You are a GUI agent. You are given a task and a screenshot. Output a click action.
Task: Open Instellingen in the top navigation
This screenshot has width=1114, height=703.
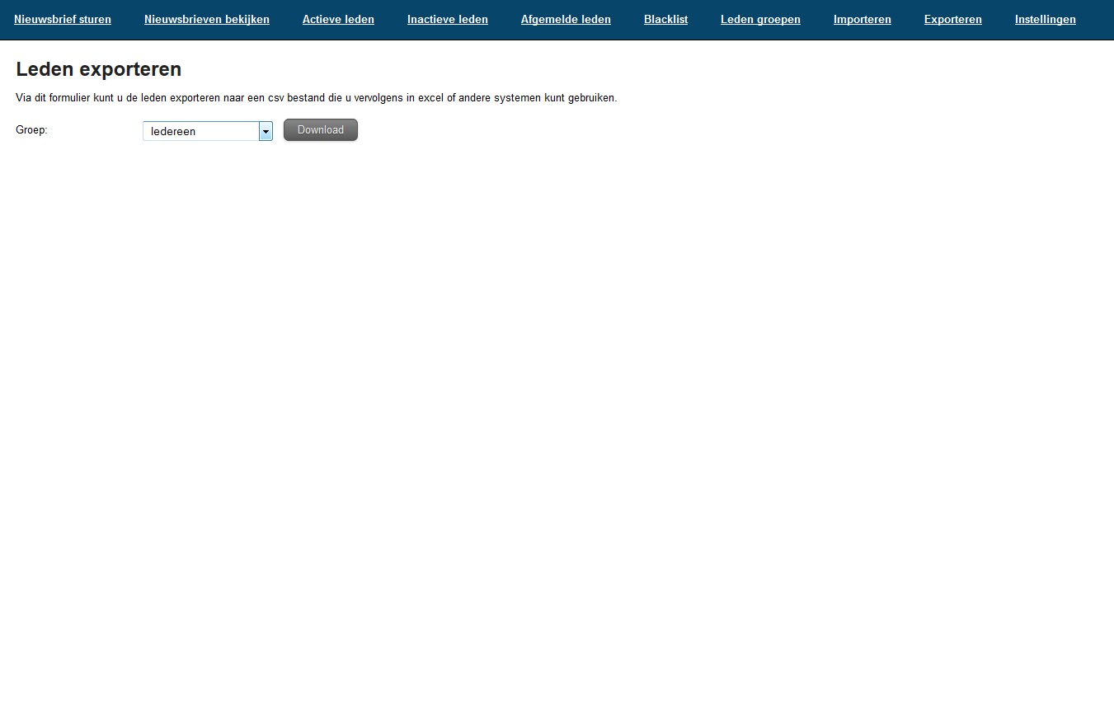(1045, 19)
